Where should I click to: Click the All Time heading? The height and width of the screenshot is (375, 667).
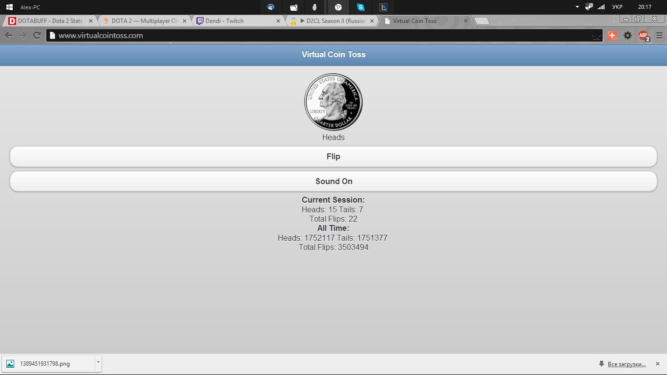tap(333, 228)
